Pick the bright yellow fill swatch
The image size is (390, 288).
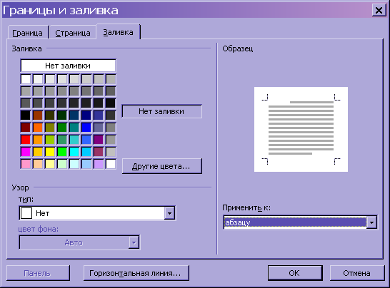[x=50, y=152]
